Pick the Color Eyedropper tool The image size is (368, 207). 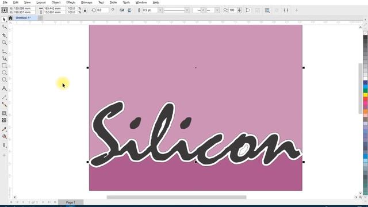(4, 129)
